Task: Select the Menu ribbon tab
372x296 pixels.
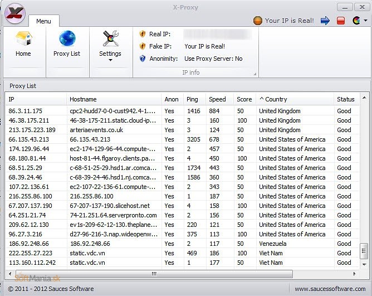Action: [43, 21]
